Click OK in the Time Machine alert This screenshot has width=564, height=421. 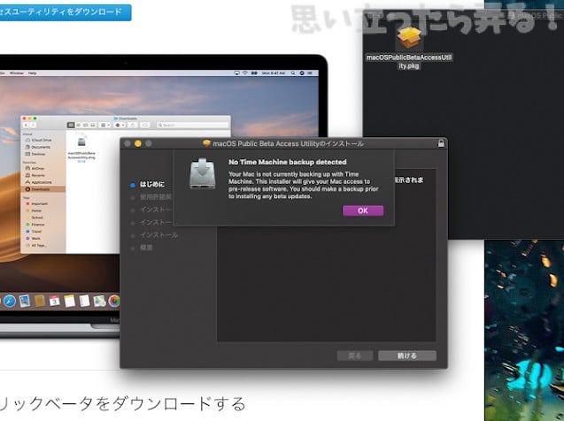point(363,210)
